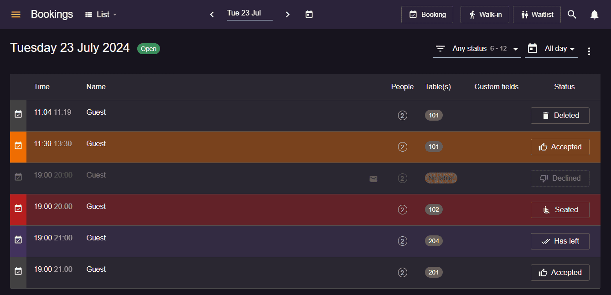
Task: Open the search function
Action: click(572, 14)
